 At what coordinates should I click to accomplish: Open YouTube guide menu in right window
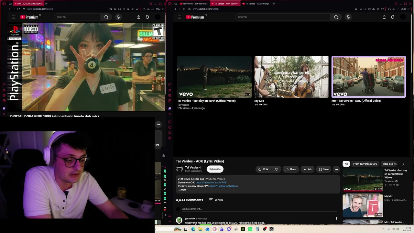(x=179, y=17)
